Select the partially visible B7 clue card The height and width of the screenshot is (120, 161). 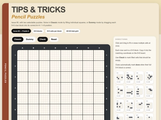pos(139,117)
